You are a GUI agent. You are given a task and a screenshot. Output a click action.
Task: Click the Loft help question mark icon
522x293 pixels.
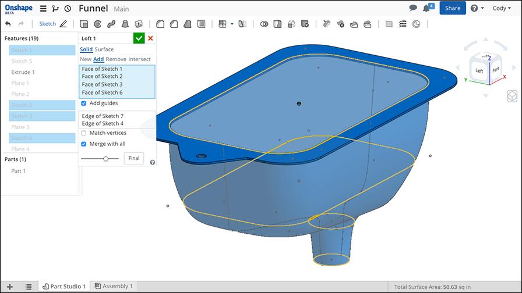tap(152, 163)
